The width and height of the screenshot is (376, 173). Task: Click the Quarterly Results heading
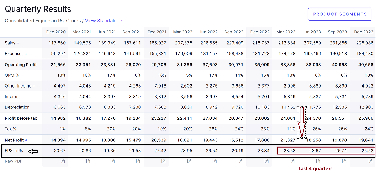pos(38,9)
